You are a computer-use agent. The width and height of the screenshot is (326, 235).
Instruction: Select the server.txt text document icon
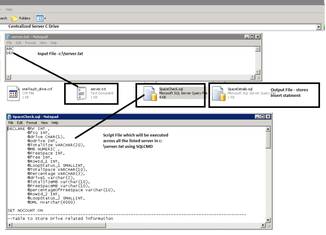[81, 93]
